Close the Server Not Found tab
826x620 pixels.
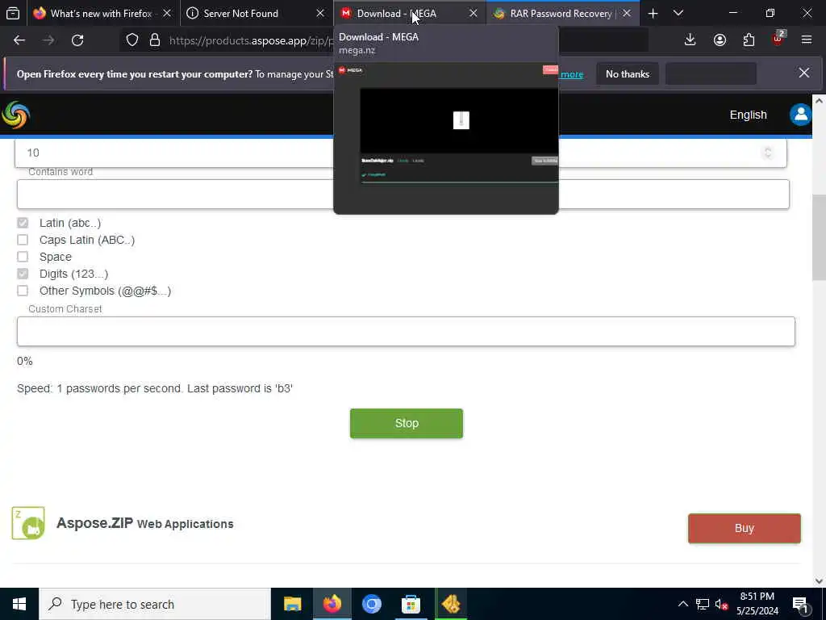319,13
